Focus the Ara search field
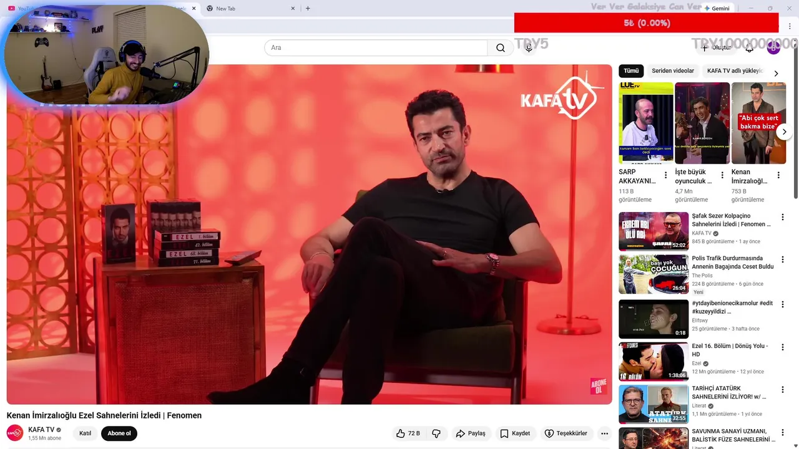 [x=376, y=48]
